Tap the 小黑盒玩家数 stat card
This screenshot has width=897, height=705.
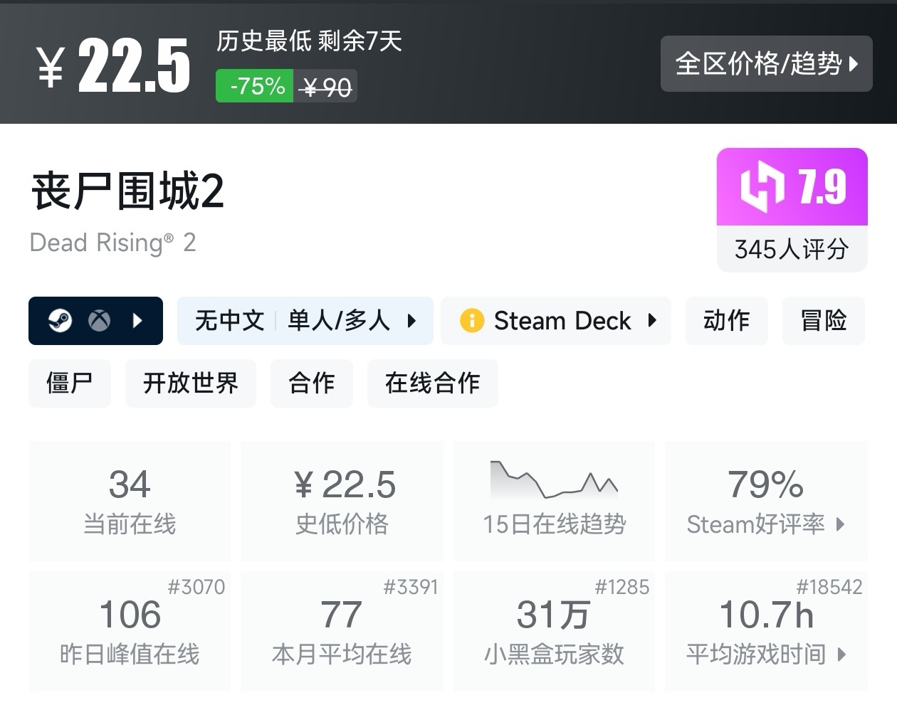tap(554, 631)
